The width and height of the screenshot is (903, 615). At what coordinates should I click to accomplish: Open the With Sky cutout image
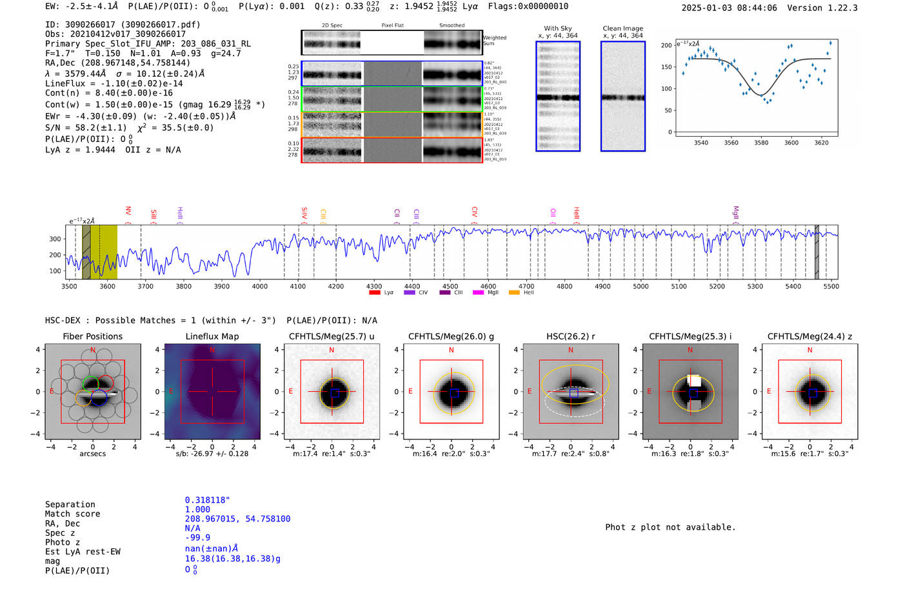click(x=558, y=96)
